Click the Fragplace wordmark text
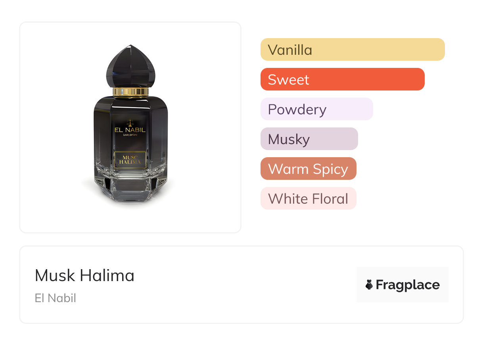 tap(408, 285)
